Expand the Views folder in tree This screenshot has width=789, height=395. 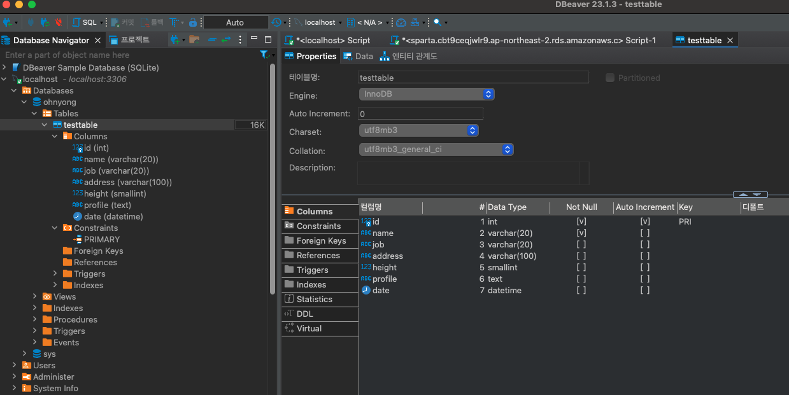(35, 296)
